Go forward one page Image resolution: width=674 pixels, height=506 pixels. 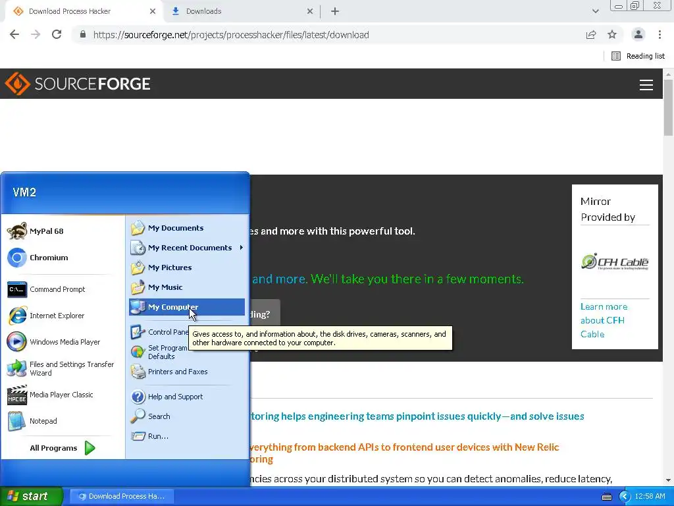click(x=36, y=34)
